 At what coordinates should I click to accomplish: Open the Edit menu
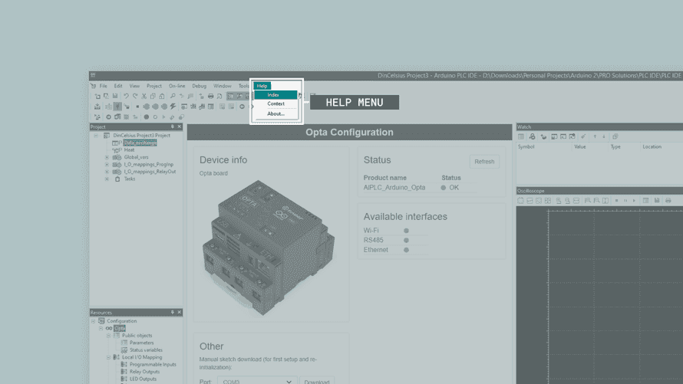pos(118,86)
